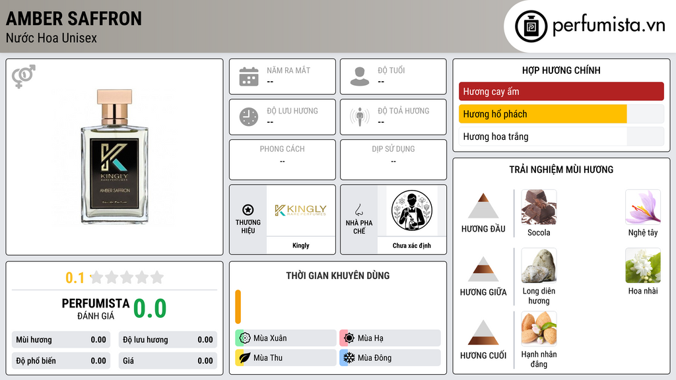676x380 pixels.
Task: Select the Mùa Thu season button
Action: (x=286, y=358)
